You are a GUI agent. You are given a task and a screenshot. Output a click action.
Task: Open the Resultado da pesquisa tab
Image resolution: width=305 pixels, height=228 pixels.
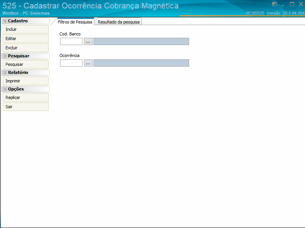[x=119, y=22]
